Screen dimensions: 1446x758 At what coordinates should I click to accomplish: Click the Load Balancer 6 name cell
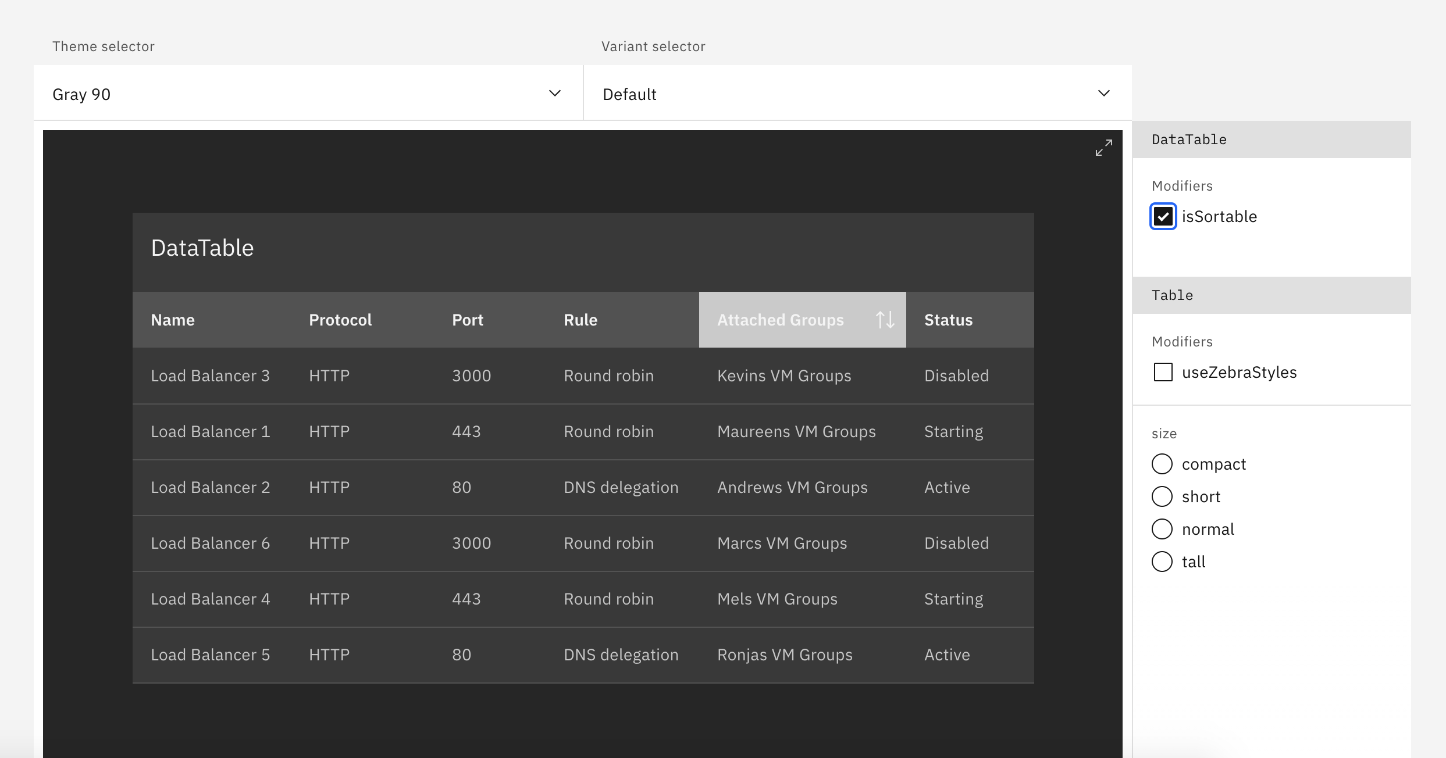pyautogui.click(x=211, y=543)
